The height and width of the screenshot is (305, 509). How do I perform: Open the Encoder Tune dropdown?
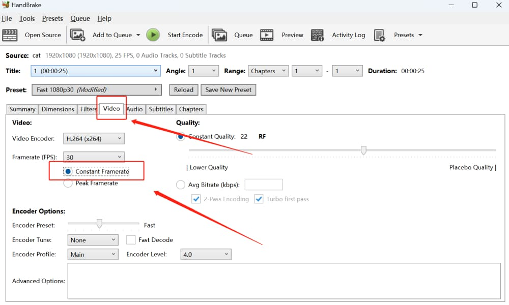[93, 240]
